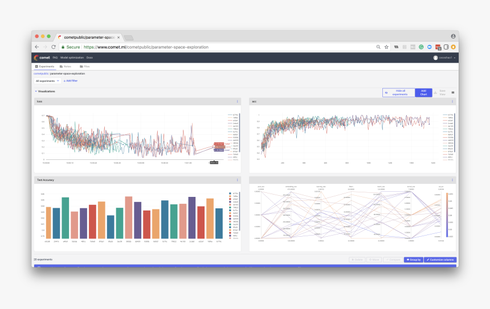Collapse the Visualizations section
490x309 pixels.
pyautogui.click(x=36, y=92)
